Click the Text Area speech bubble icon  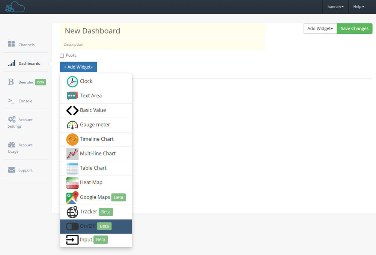(72, 96)
